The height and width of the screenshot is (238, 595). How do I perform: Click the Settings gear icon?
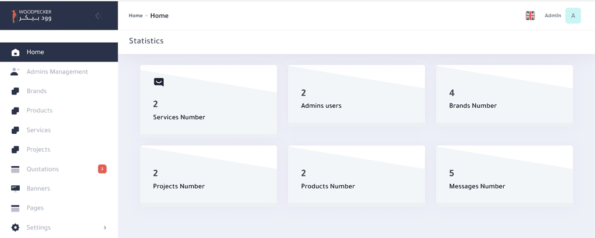click(x=16, y=228)
